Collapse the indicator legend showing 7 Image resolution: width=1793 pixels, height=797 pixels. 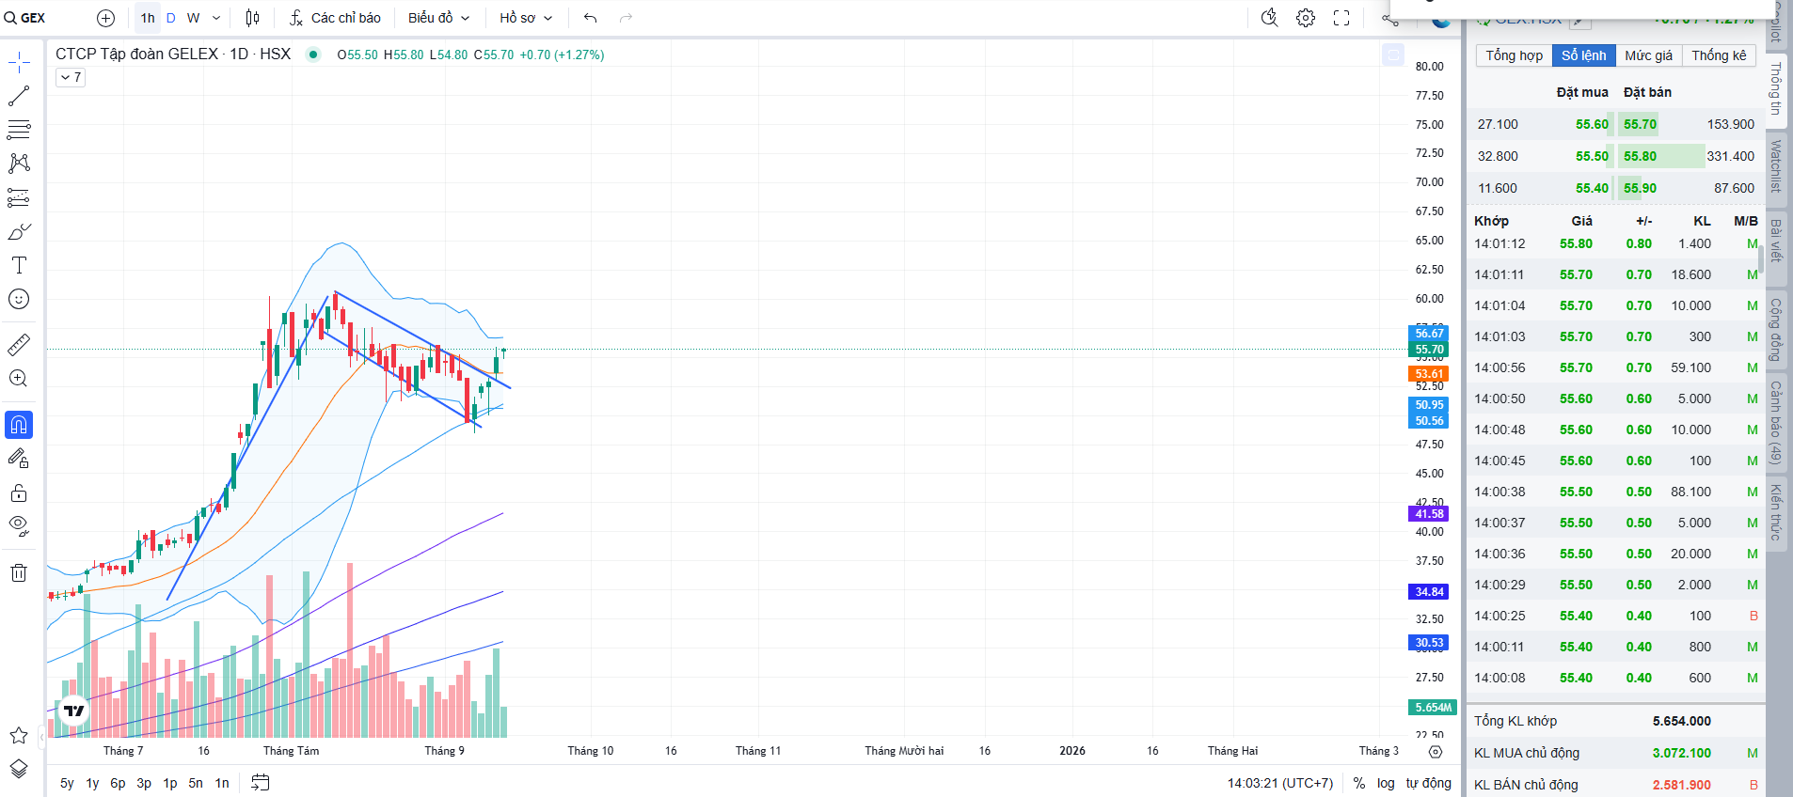coord(71,77)
